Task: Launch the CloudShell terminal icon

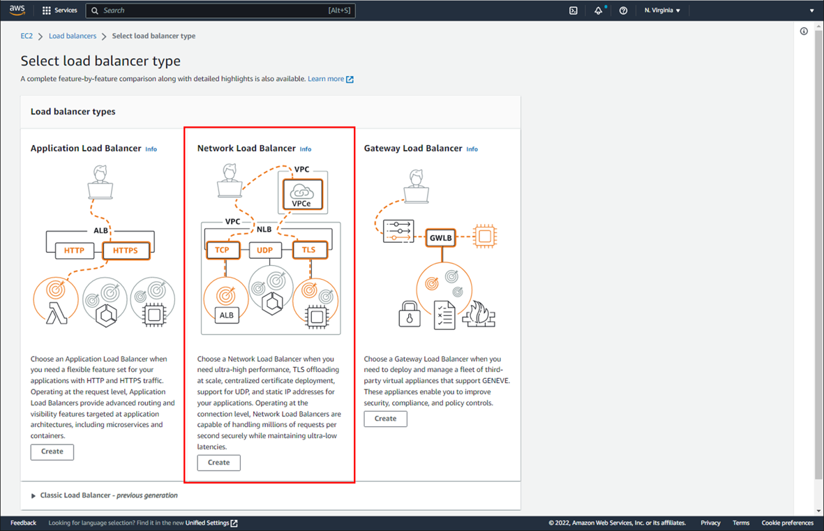Action: 573,10
